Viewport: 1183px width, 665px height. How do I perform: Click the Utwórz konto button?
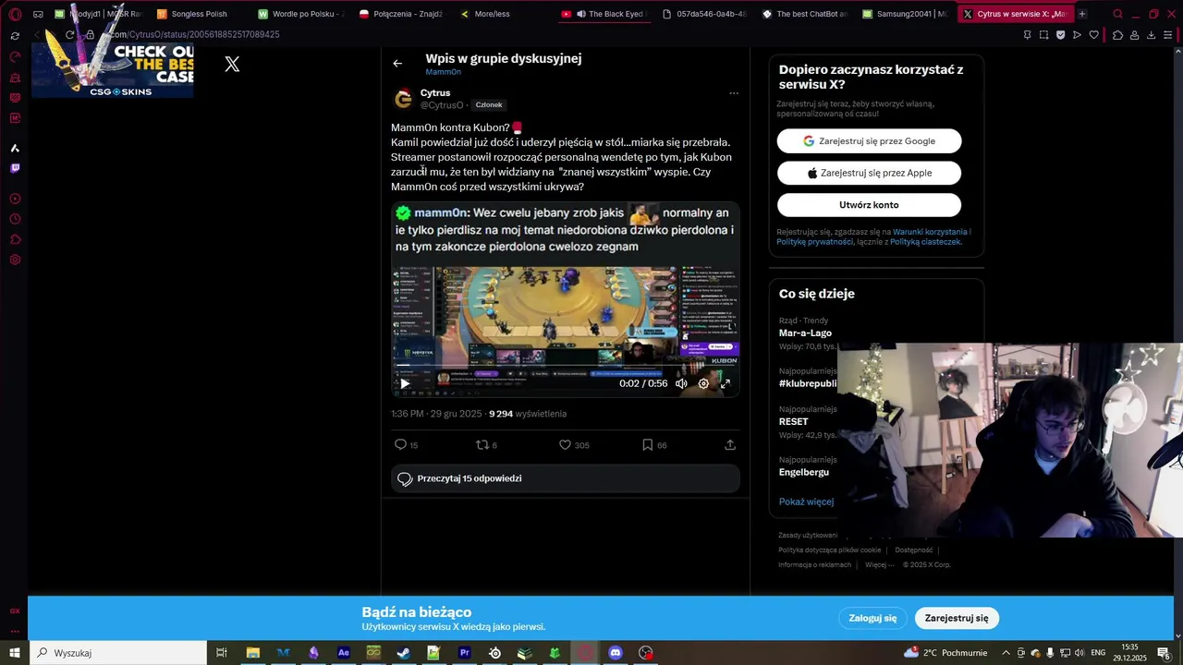tap(869, 205)
